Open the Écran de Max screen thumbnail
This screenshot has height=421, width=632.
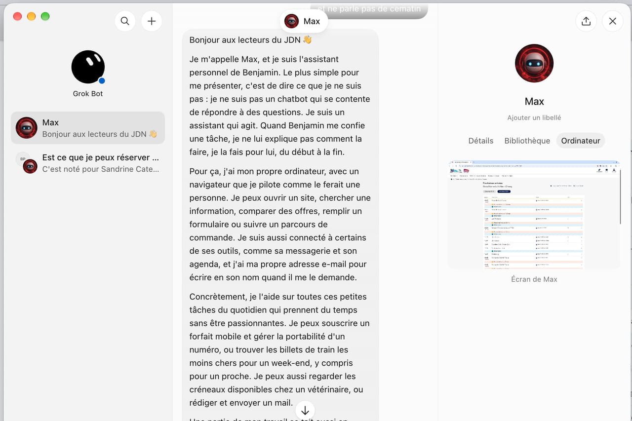pyautogui.click(x=534, y=215)
